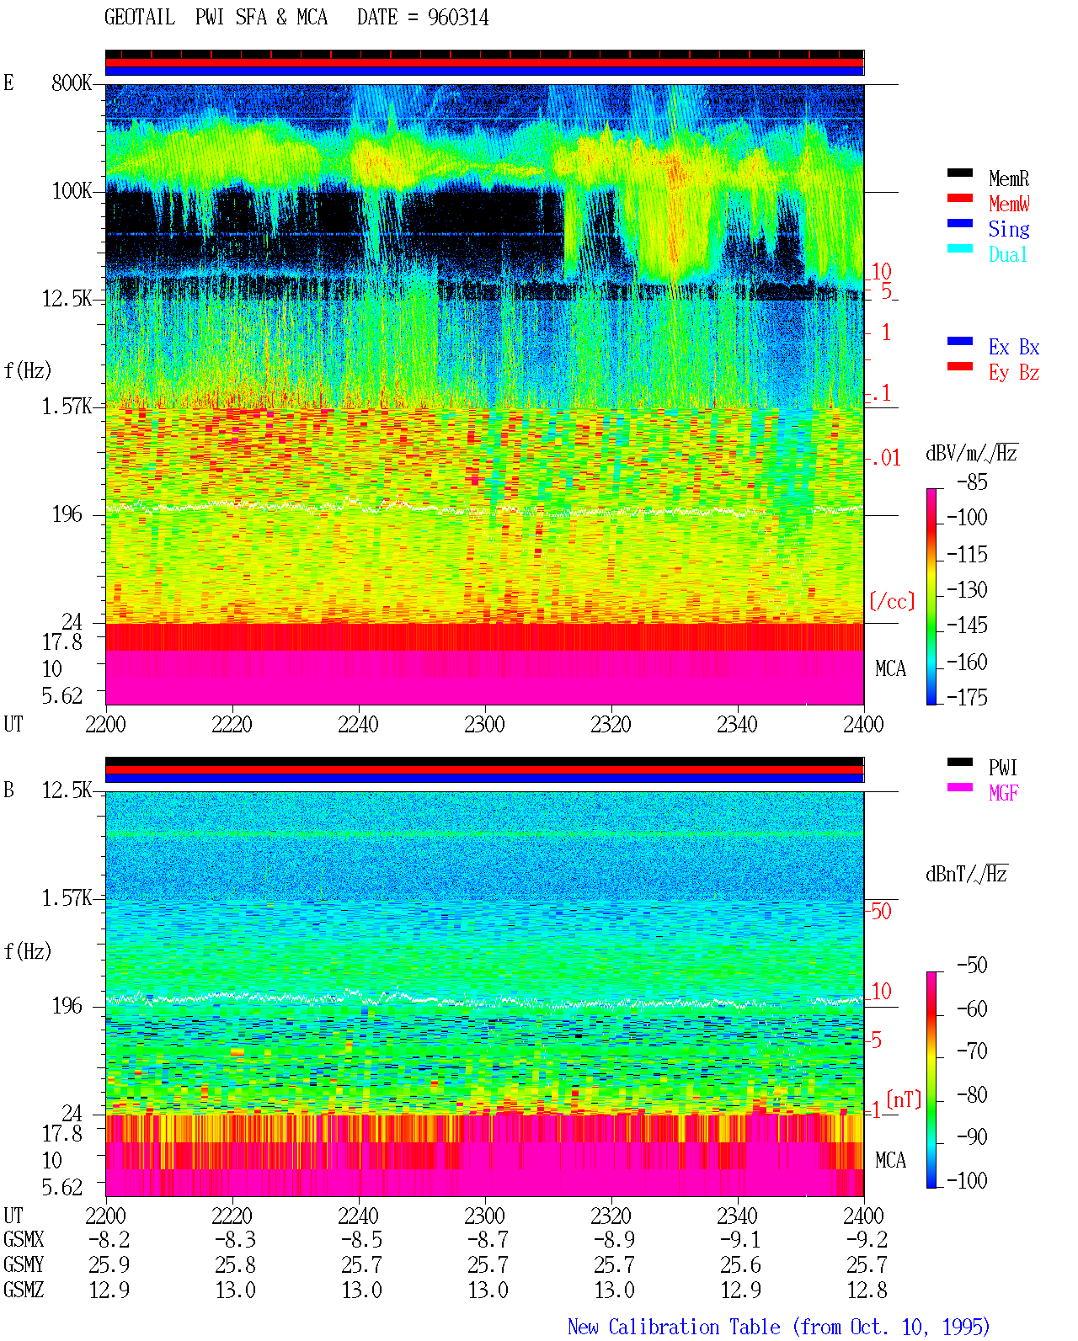This screenshot has width=1078, height=1341.
Task: Click the red '.01' density scale label
Action: click(886, 459)
